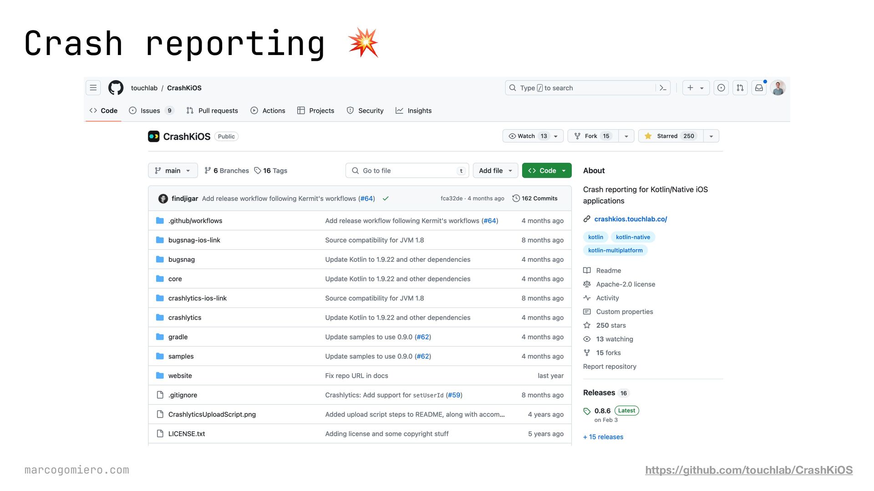Click the user profile avatar

point(778,88)
